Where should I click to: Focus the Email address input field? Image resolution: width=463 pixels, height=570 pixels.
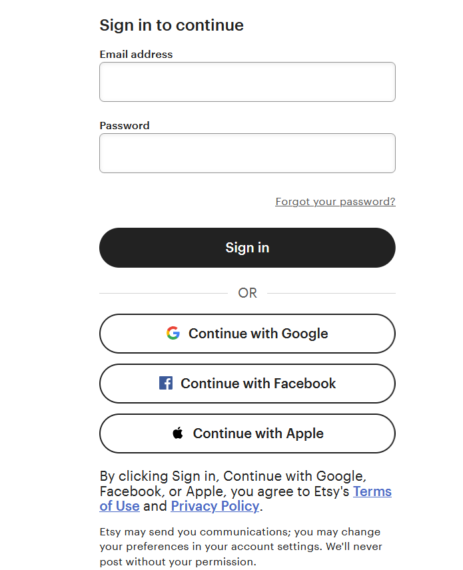(247, 82)
